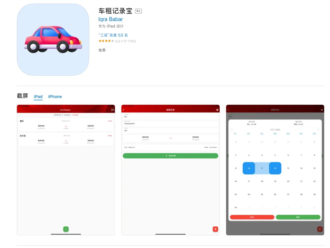The width and height of the screenshot is (330, 248).
Task: Advance to next month with the right chevron
Action: (318, 130)
